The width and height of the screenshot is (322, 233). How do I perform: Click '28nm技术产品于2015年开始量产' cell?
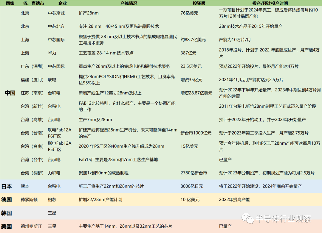[x=251, y=26]
